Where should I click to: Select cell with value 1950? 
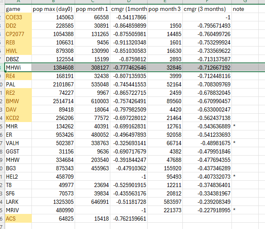pos(165,26)
